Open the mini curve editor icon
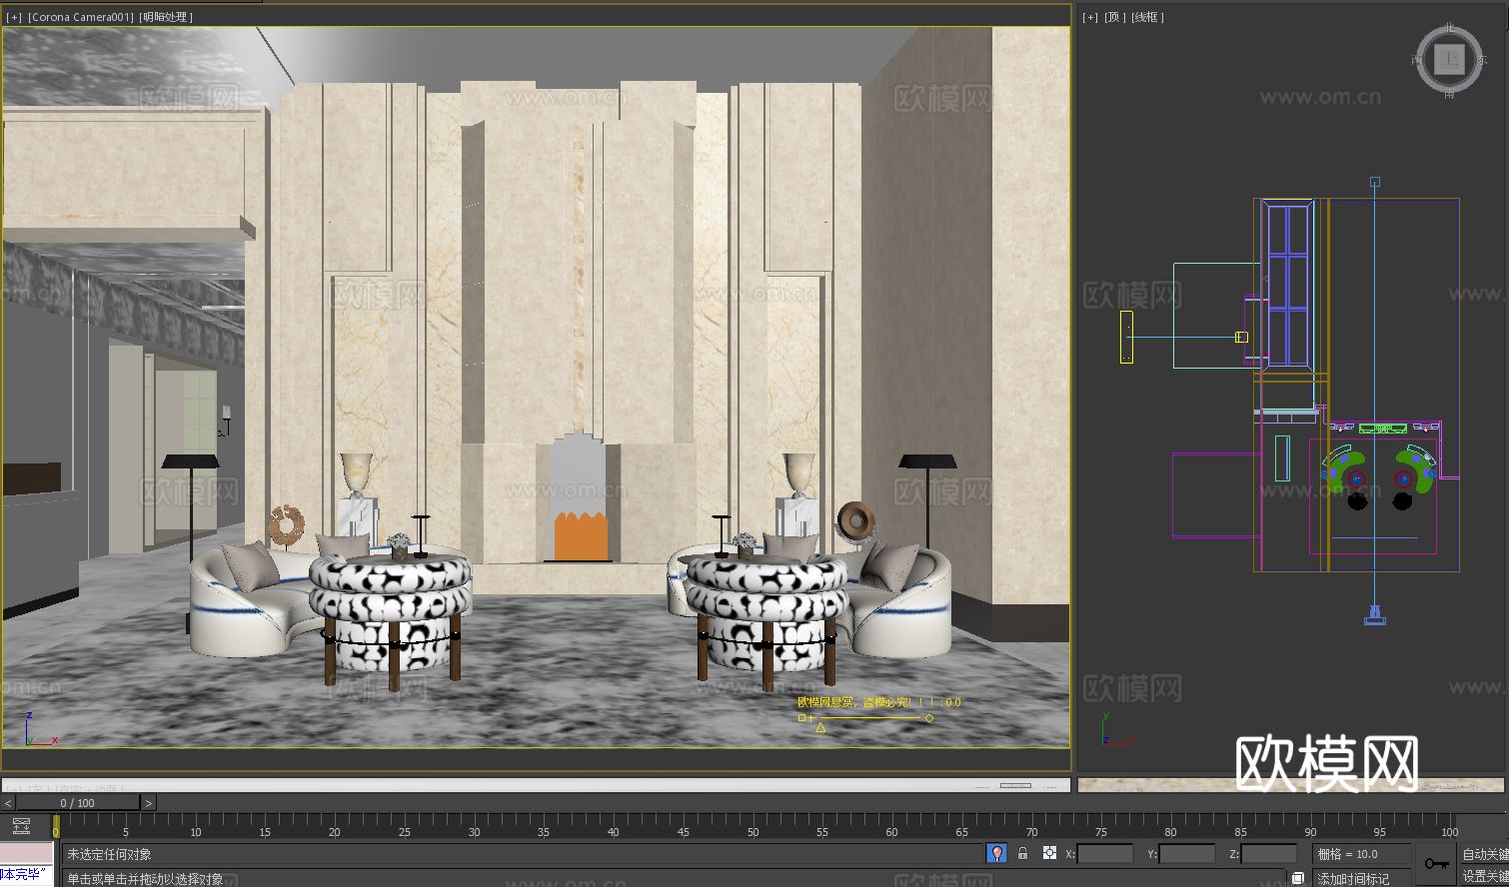1509x887 pixels. point(22,825)
